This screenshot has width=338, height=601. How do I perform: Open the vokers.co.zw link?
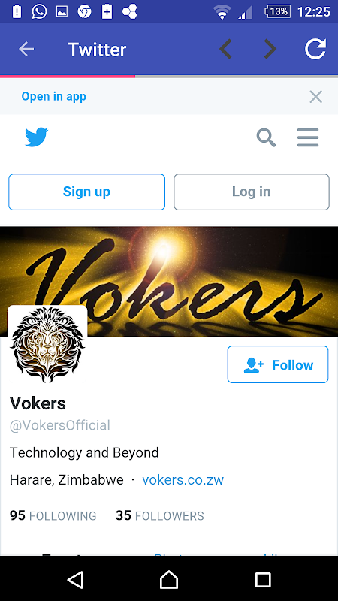click(183, 480)
